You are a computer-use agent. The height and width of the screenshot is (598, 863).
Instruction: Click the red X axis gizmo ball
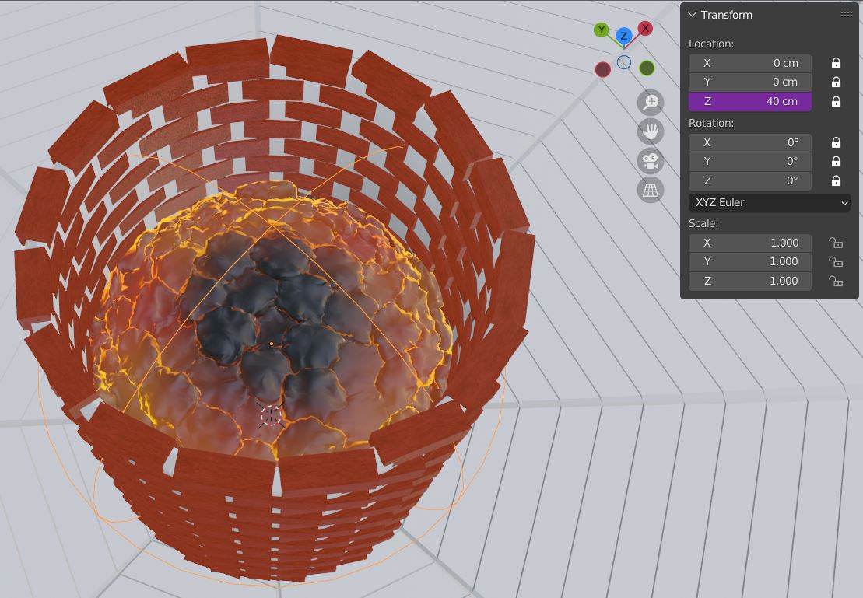coord(645,29)
